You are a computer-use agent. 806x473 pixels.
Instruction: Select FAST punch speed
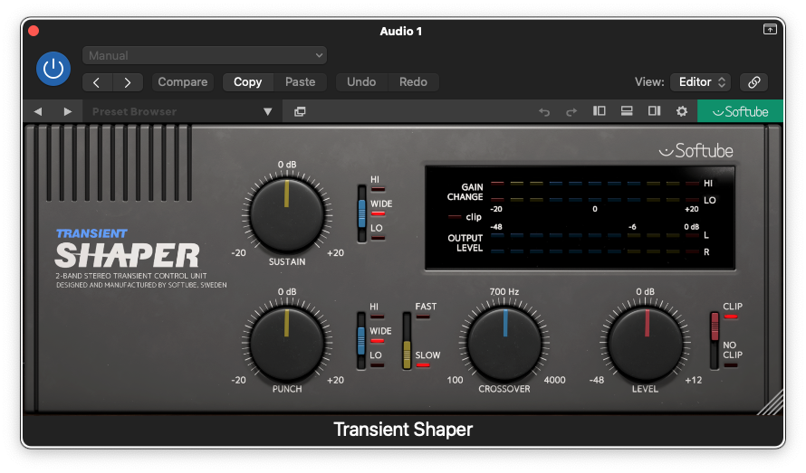425,309
